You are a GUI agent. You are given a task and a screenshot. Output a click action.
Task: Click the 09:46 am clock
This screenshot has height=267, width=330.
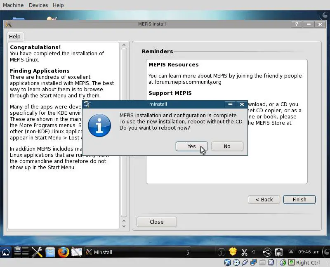click(309, 252)
